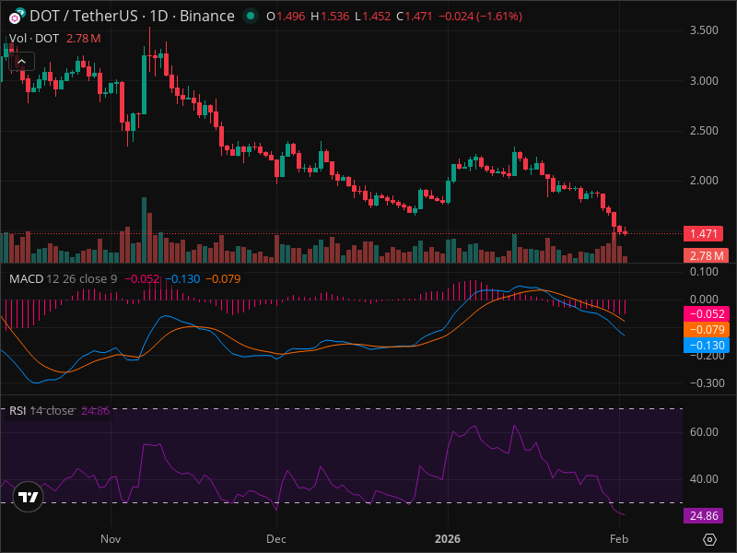Viewport: 737px width, 553px height.
Task: Click the high price value H1.536
Action: 330,17
